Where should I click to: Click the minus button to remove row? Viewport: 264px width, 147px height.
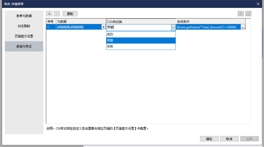click(57, 14)
